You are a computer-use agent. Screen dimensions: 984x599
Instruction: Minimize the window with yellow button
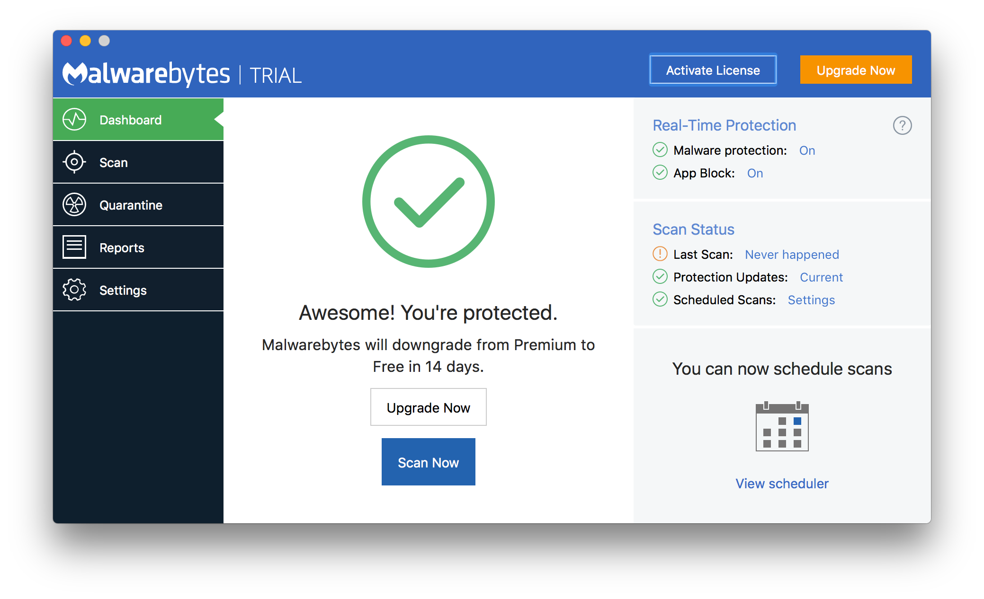[x=85, y=41]
